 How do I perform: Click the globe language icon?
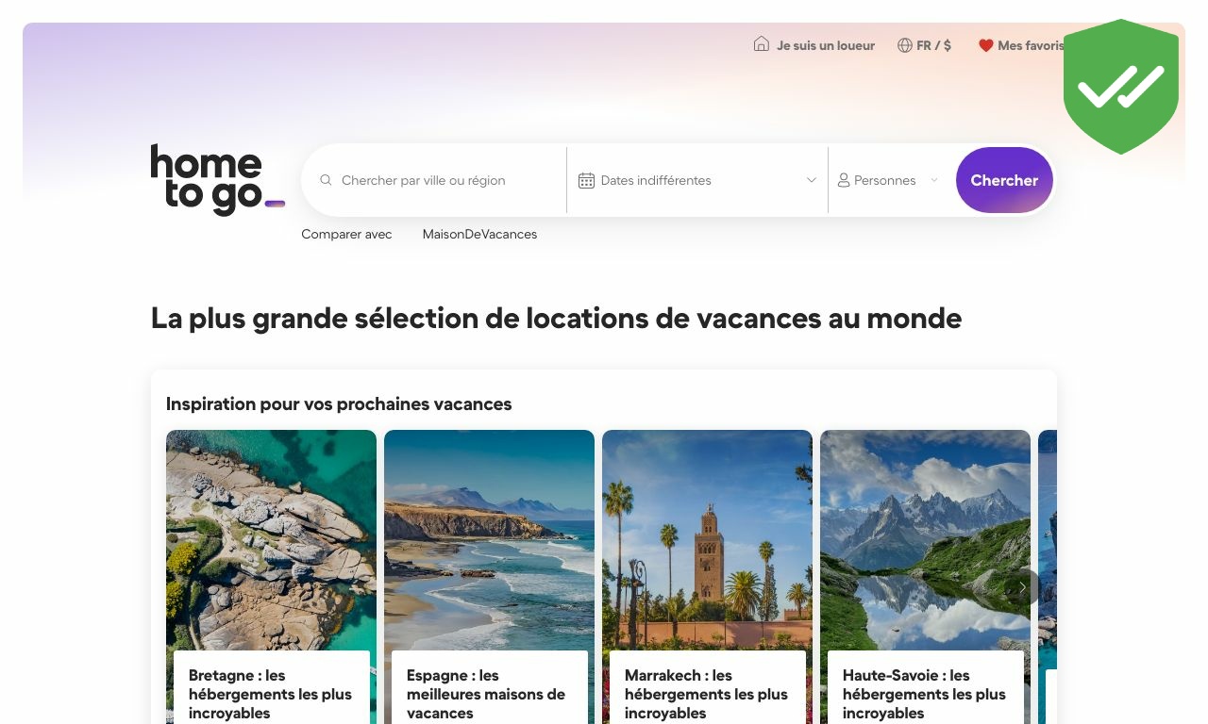[905, 45]
